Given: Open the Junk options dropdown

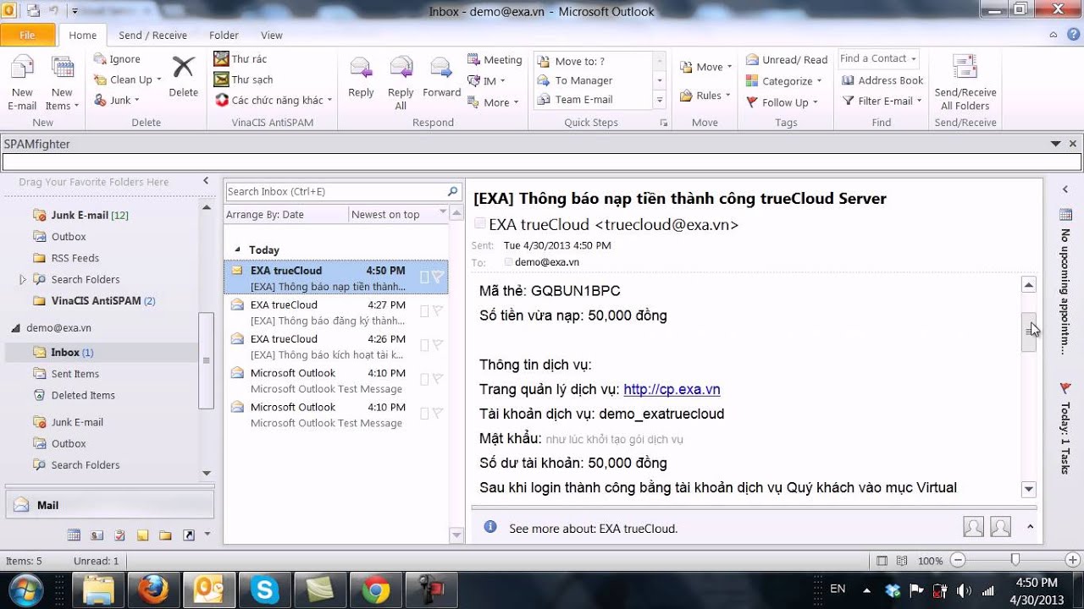Looking at the screenshot, I should (x=117, y=100).
